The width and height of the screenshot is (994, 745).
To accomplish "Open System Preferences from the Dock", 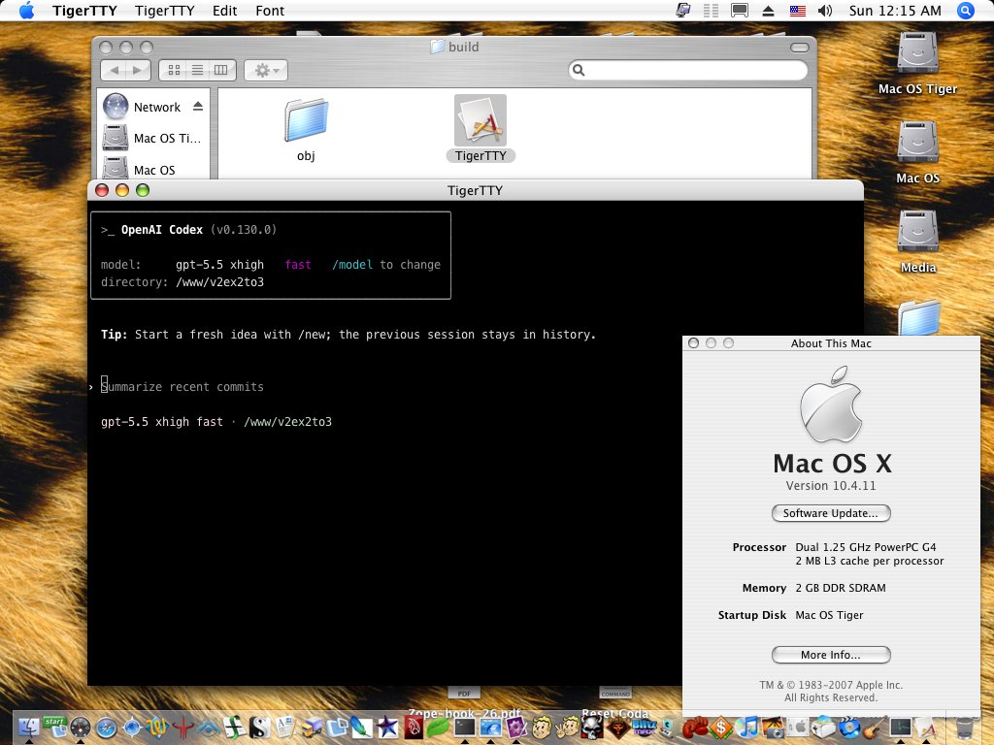I will (796, 728).
